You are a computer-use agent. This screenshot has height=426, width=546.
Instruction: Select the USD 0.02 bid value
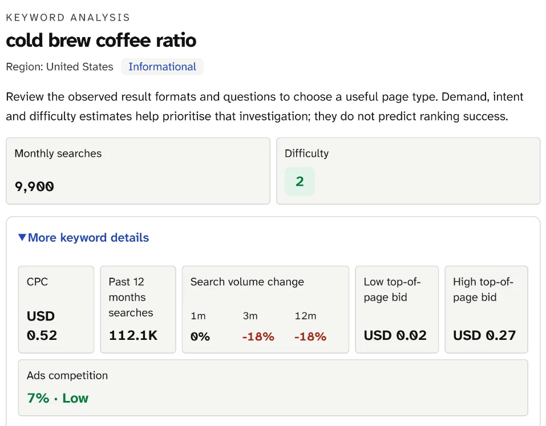(x=395, y=335)
